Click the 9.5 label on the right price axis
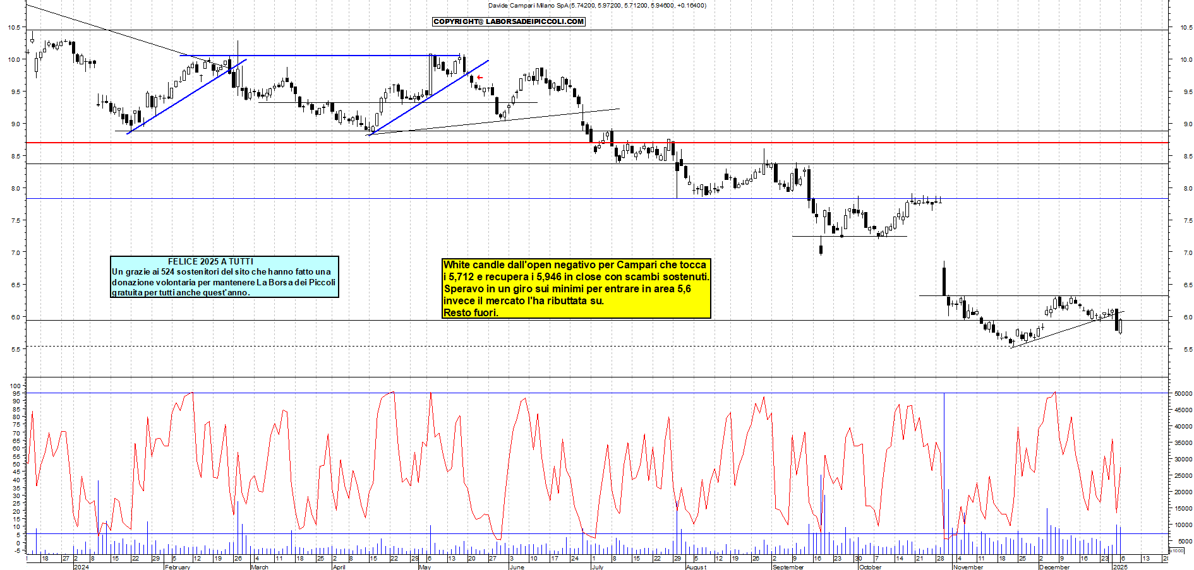This screenshot has width=1194, height=570. point(1188,92)
